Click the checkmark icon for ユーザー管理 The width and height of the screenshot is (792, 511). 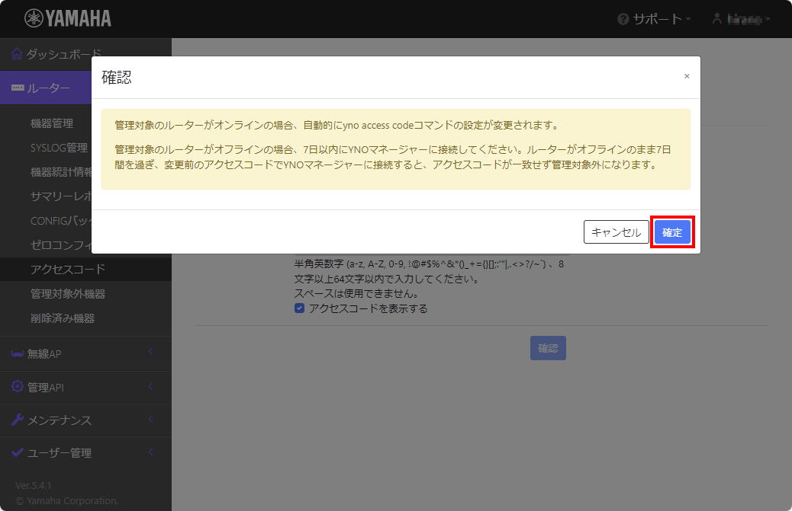click(16, 452)
